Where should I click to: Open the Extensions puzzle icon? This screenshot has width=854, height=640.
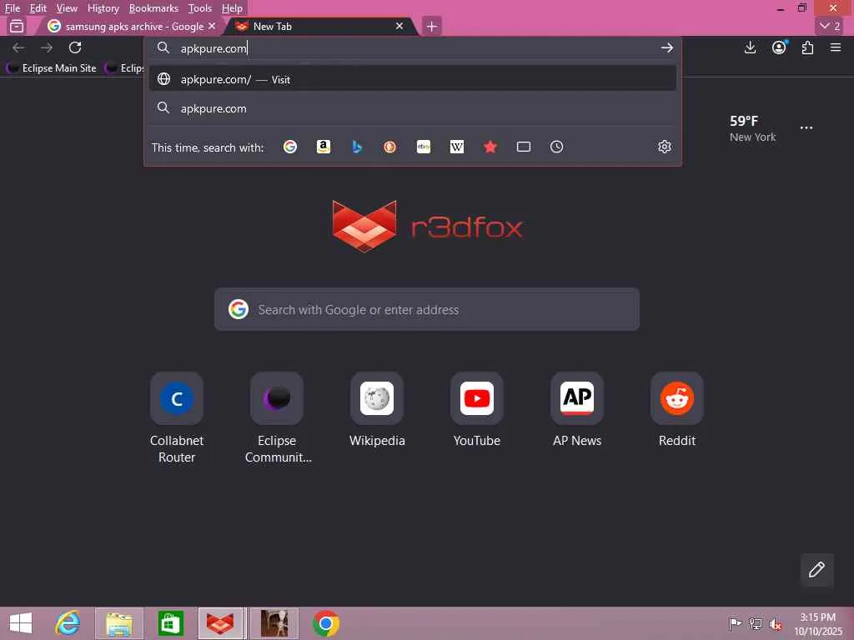click(x=807, y=47)
